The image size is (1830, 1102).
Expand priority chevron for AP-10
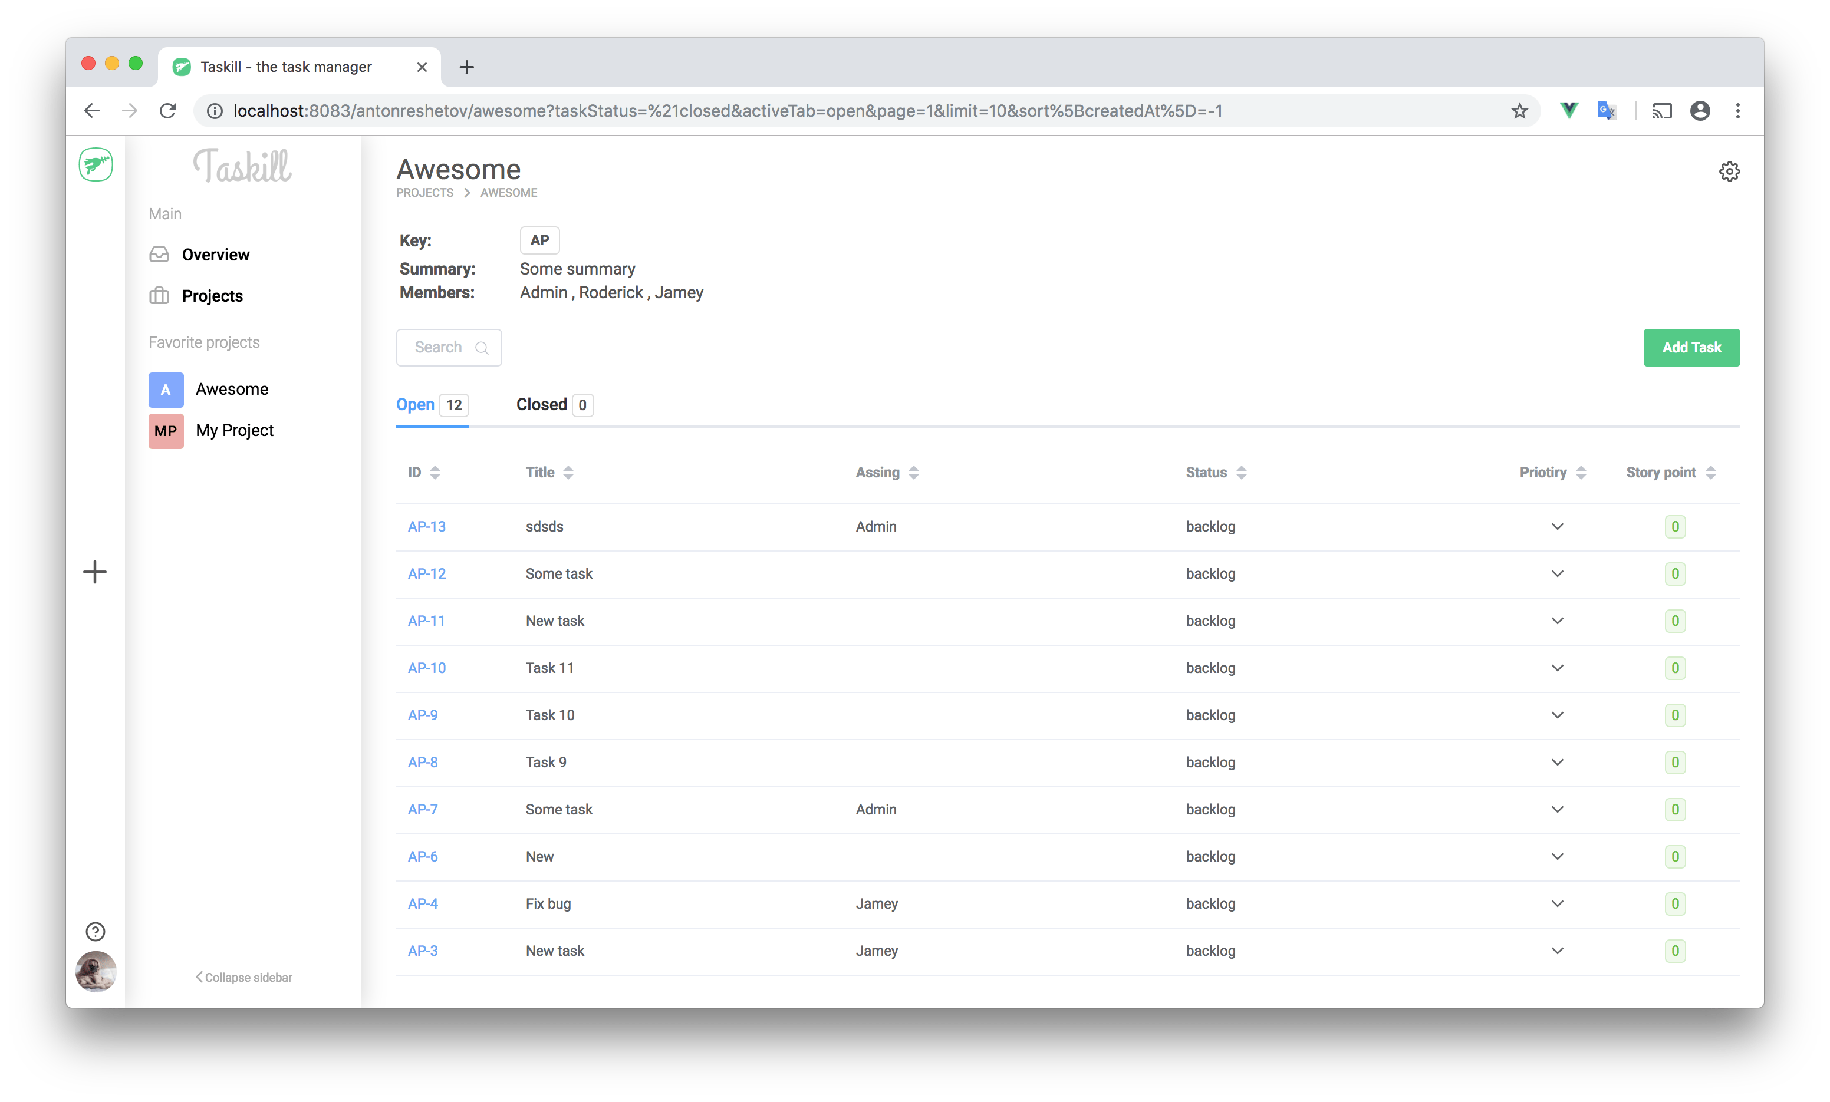(x=1558, y=668)
